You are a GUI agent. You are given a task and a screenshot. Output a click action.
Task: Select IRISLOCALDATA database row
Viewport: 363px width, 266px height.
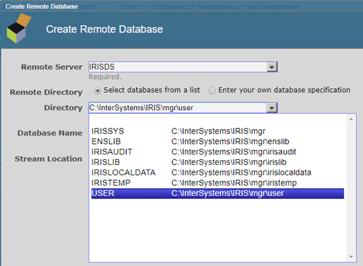click(x=218, y=172)
